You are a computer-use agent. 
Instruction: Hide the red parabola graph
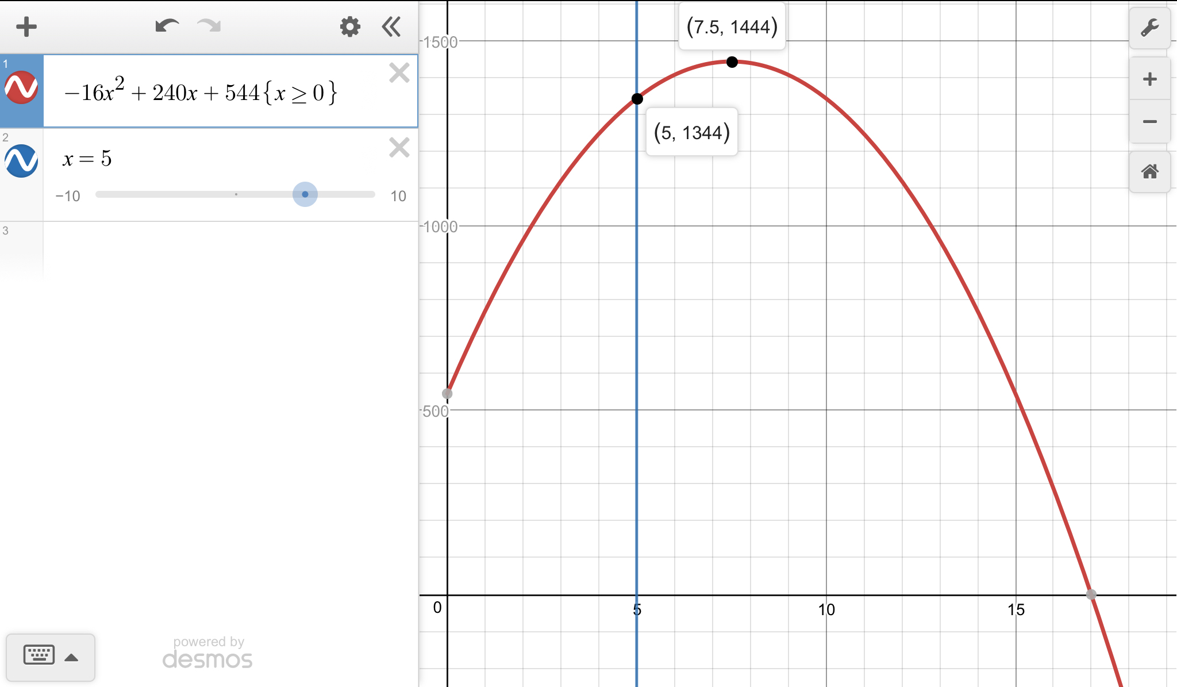21,87
